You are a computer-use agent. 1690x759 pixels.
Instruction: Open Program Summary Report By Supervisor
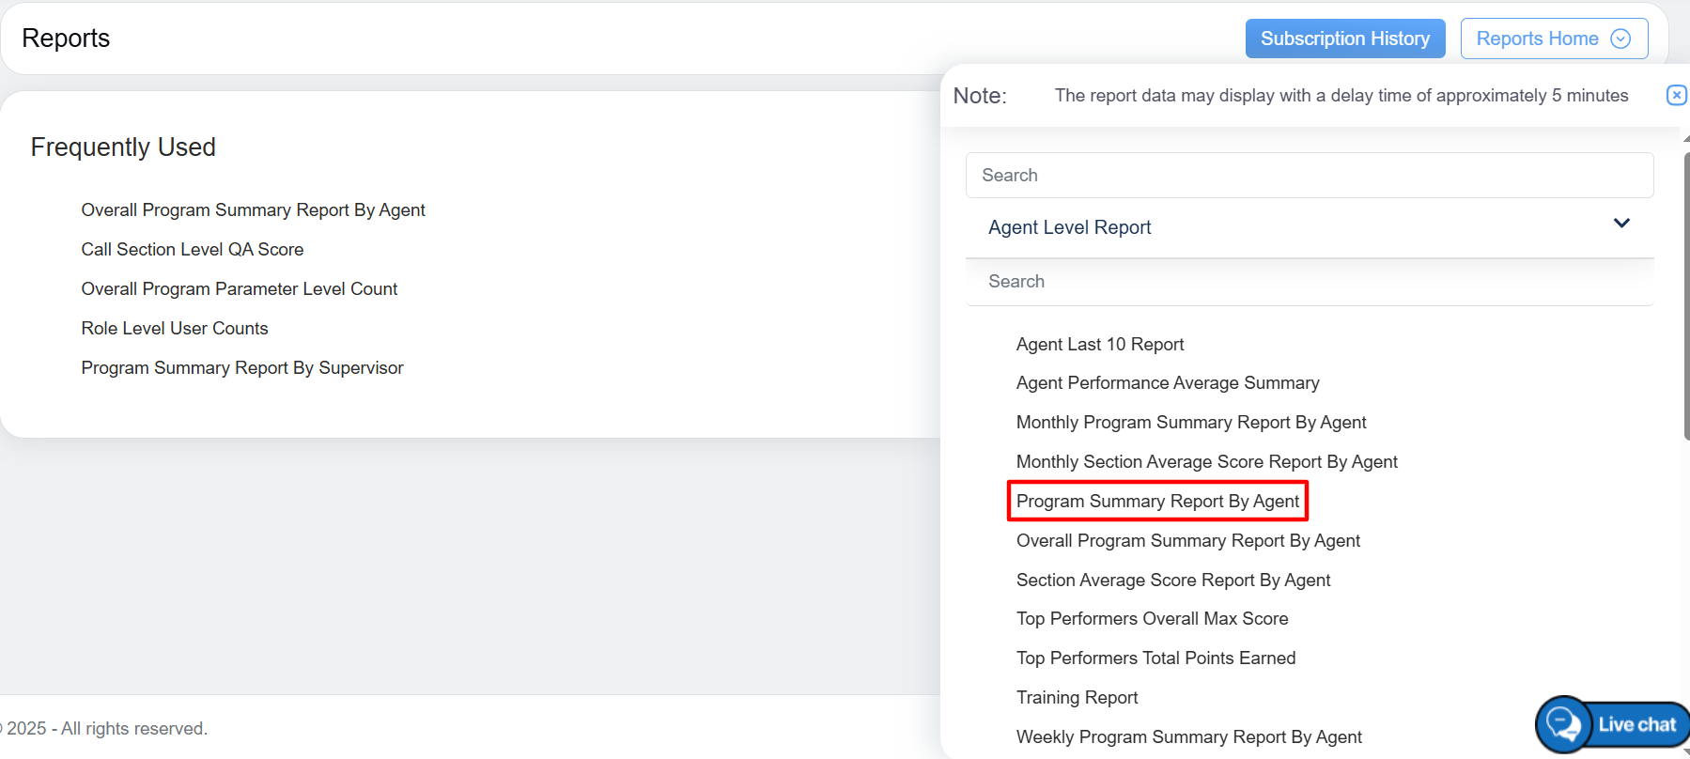click(x=242, y=368)
